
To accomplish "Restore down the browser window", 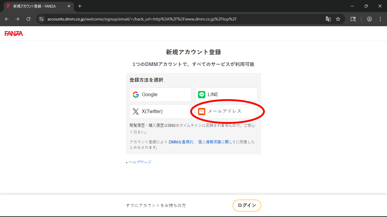I will pos(366,6).
